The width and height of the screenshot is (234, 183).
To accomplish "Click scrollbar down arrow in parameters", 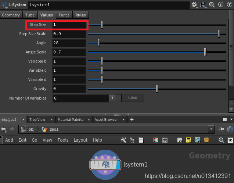I will pyautogui.click(x=231, y=109).
